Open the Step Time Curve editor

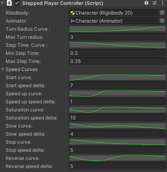[117, 45]
